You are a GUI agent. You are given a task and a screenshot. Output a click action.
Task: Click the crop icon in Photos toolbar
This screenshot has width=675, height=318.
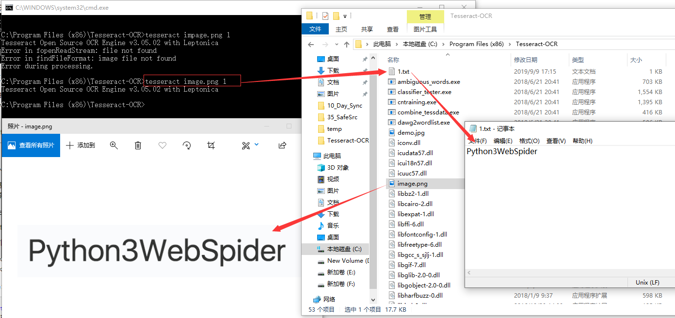[x=211, y=145]
